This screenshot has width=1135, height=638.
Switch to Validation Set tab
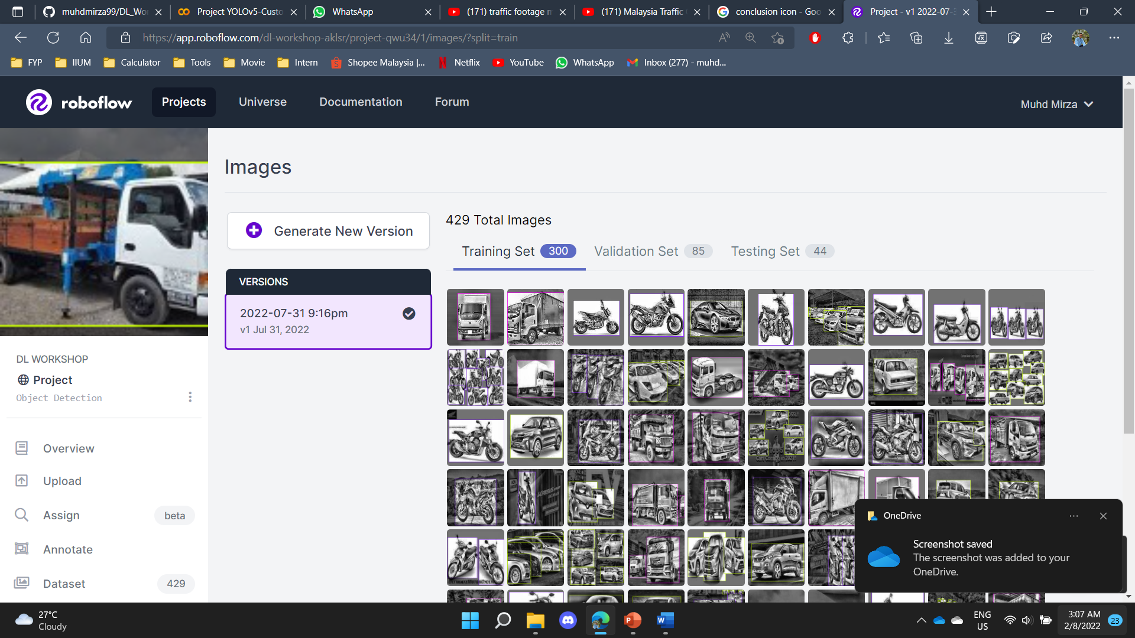tap(653, 252)
